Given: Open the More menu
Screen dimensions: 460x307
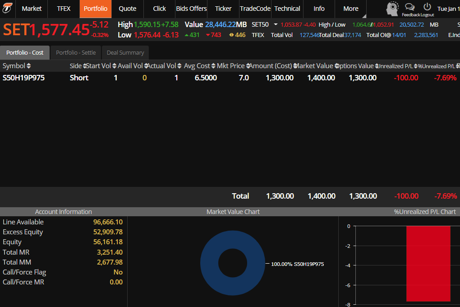Looking at the screenshot, I should (351, 9).
